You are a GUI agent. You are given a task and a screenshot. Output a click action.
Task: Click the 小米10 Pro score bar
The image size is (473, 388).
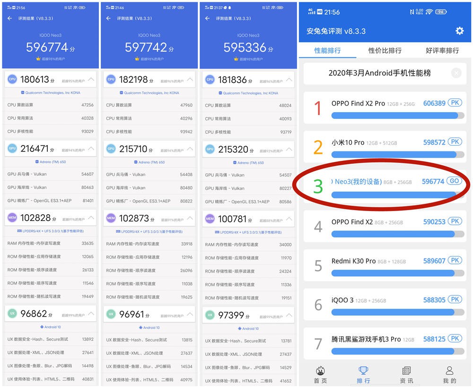pos(398,155)
